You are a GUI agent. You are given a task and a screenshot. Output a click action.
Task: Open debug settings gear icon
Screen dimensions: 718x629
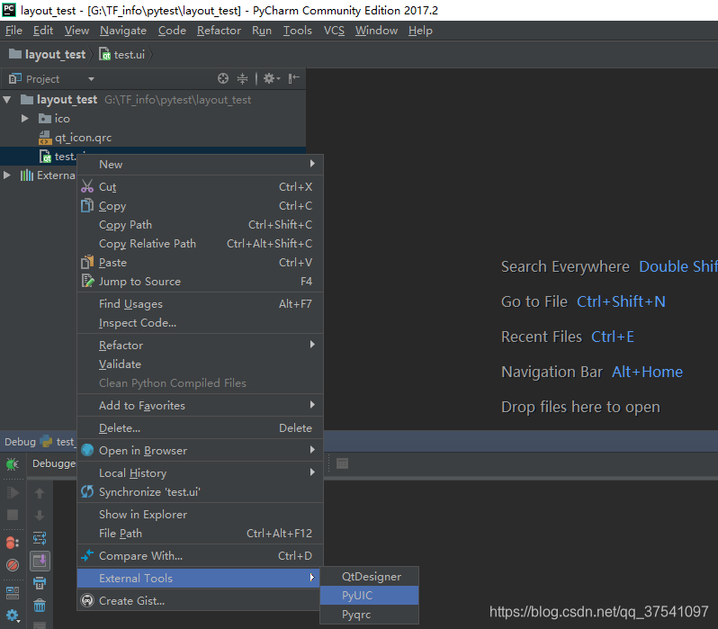13,616
